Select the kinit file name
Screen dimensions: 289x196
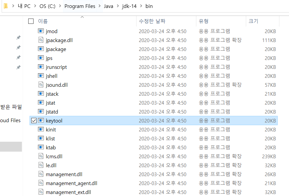tap(51, 129)
